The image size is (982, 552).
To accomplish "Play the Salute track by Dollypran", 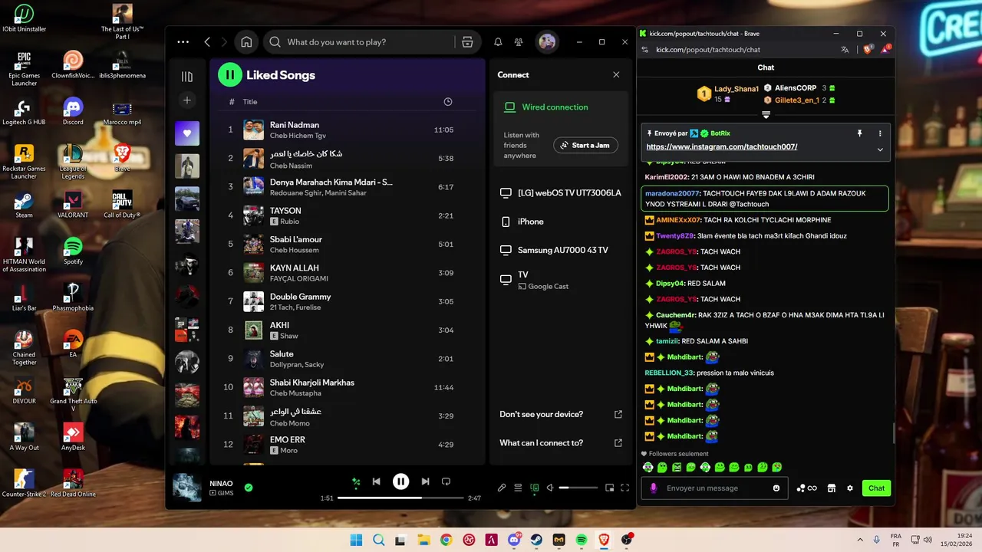I will [348, 359].
